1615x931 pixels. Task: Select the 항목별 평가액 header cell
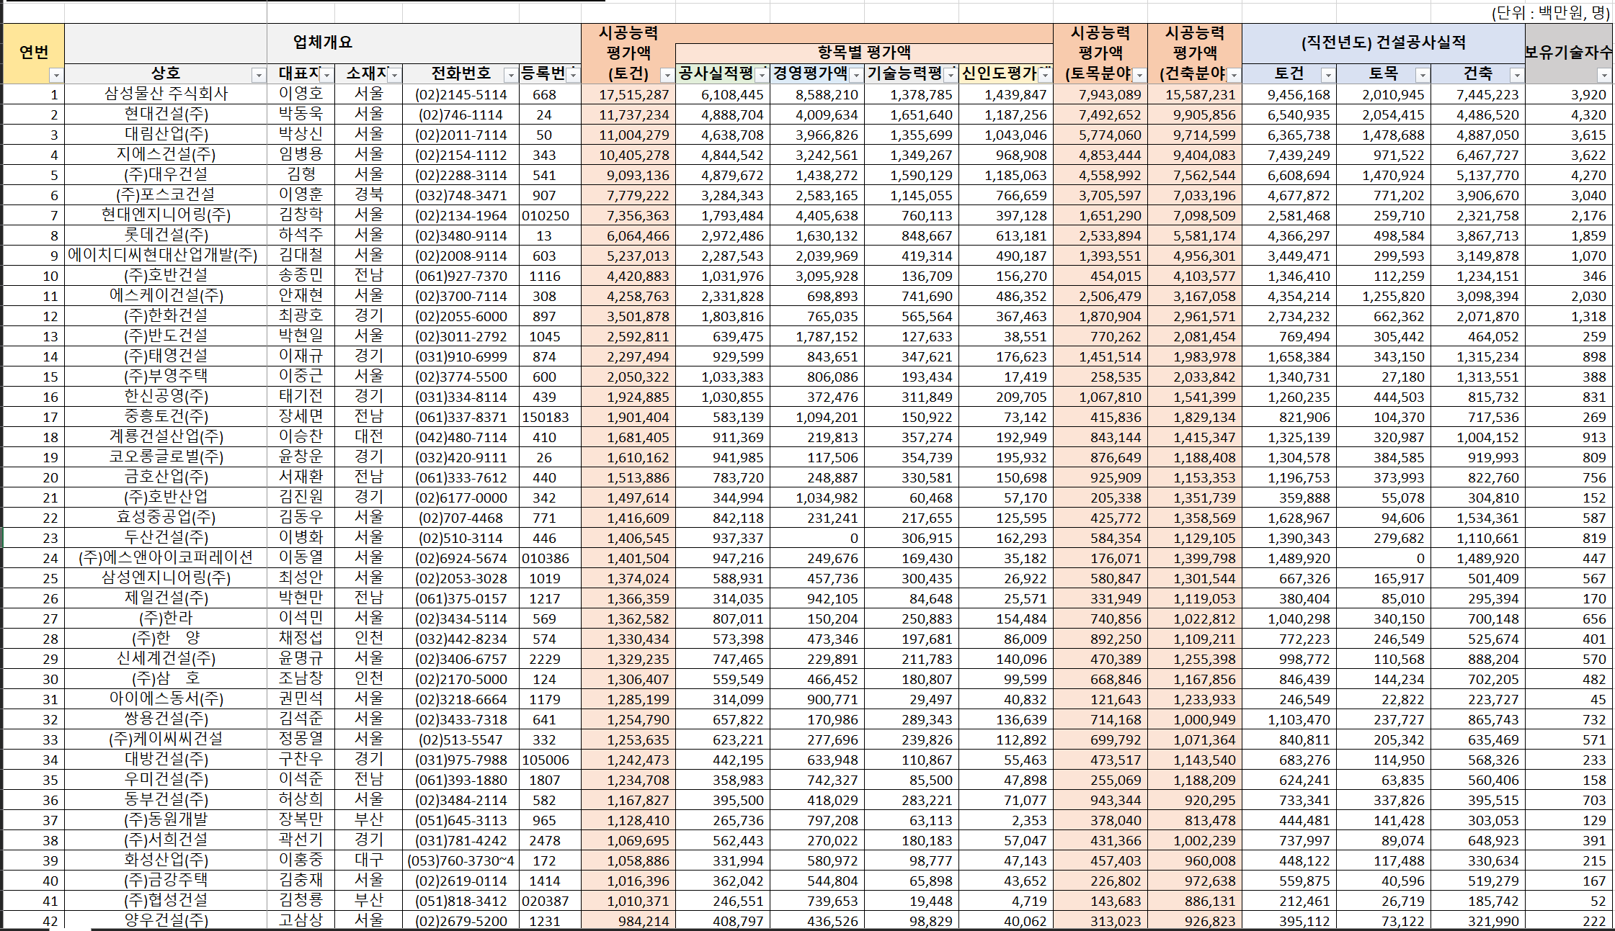click(x=864, y=53)
